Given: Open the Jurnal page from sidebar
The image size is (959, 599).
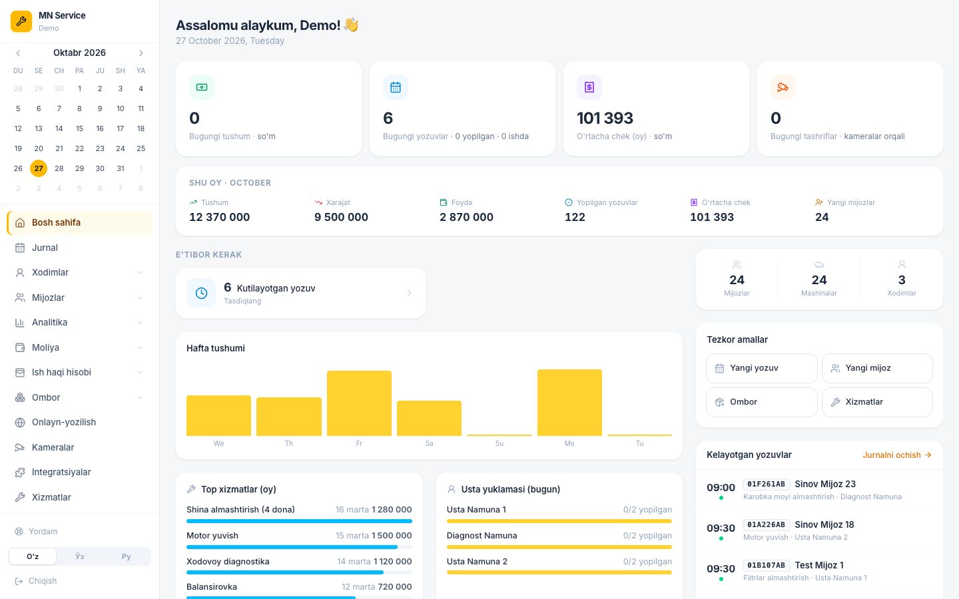Looking at the screenshot, I should (80, 248).
